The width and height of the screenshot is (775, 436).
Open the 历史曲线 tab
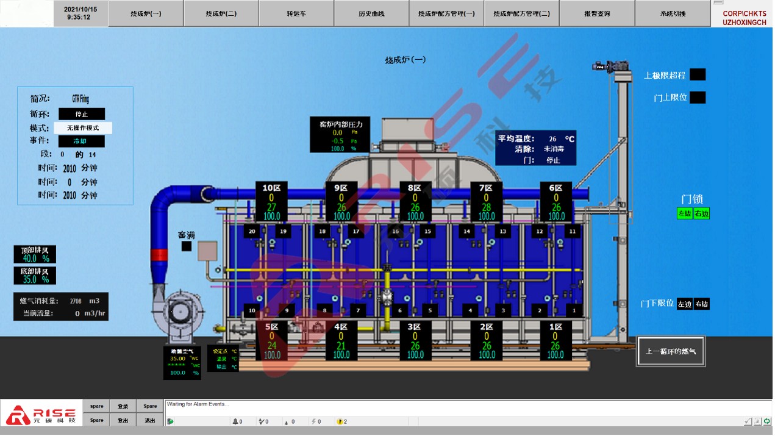click(371, 13)
